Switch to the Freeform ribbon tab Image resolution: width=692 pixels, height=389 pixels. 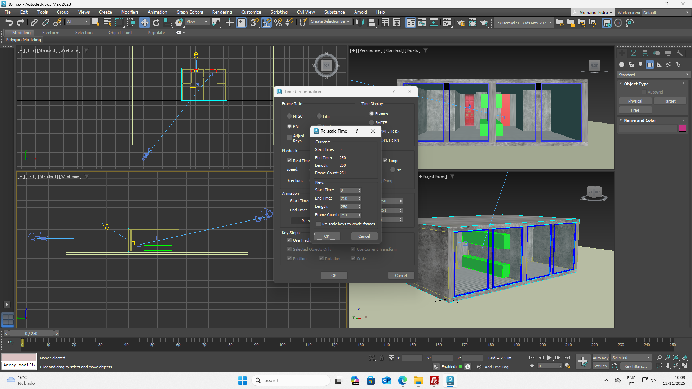pos(50,33)
